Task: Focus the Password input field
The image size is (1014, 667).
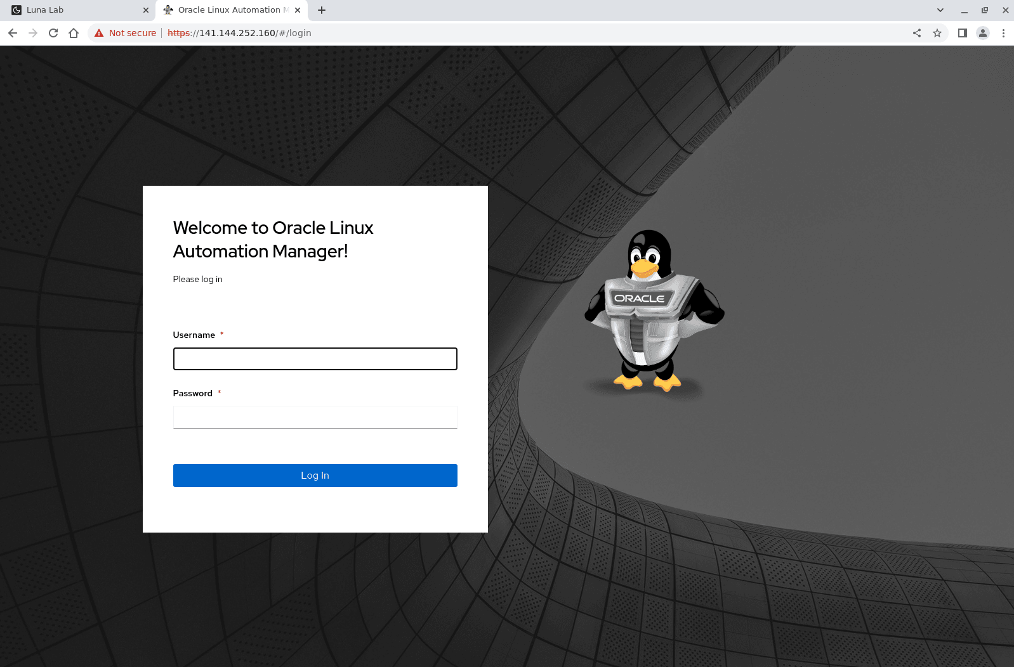Action: (x=315, y=417)
